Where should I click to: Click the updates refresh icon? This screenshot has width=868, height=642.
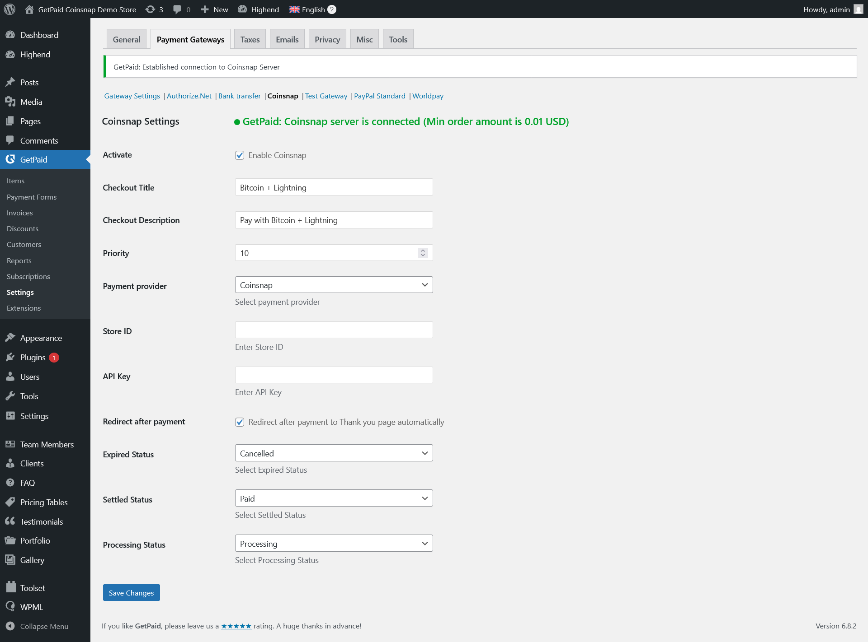[x=150, y=9]
